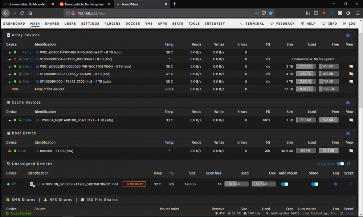Reload the page in the browser
The width and height of the screenshot is (363, 217).
[22, 13]
